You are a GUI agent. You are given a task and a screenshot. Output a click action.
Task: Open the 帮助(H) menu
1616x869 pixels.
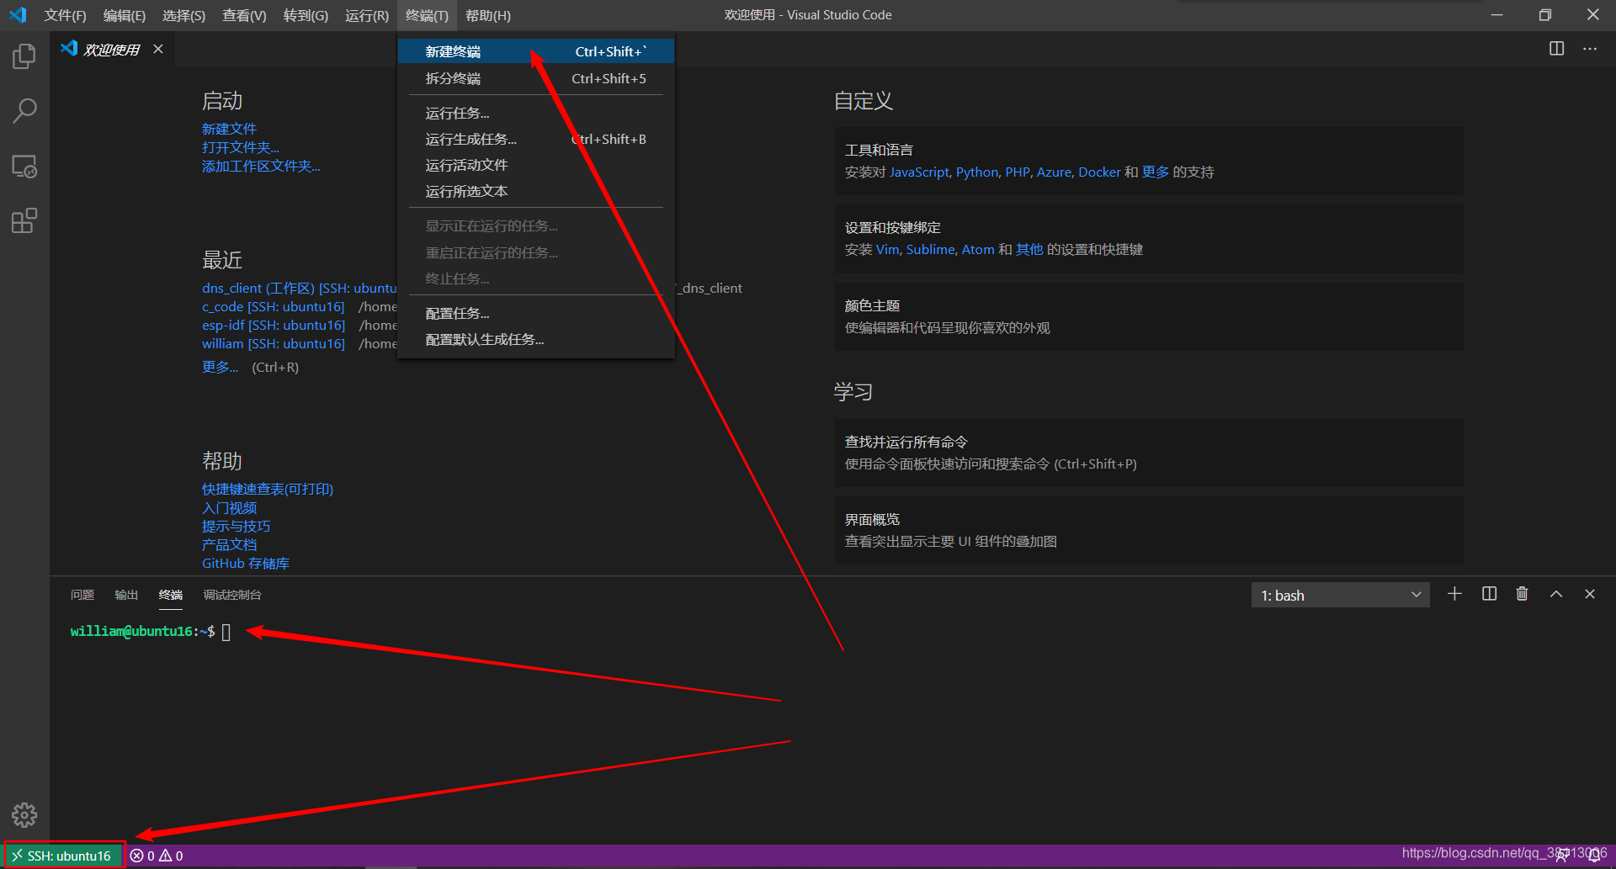488,15
